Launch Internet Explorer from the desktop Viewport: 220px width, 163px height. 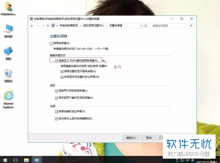tap(8, 99)
